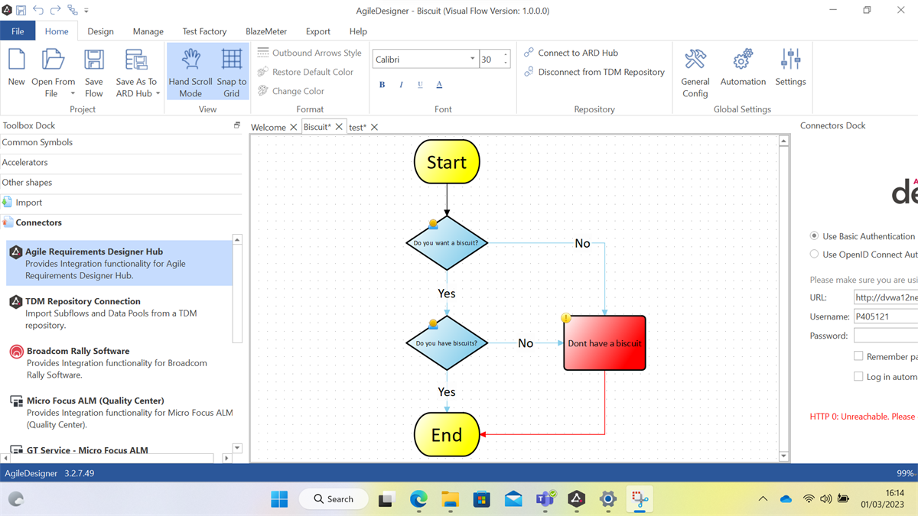Select 'Do you want a biscuit?' decision
This screenshot has height=516, width=918.
coord(447,243)
